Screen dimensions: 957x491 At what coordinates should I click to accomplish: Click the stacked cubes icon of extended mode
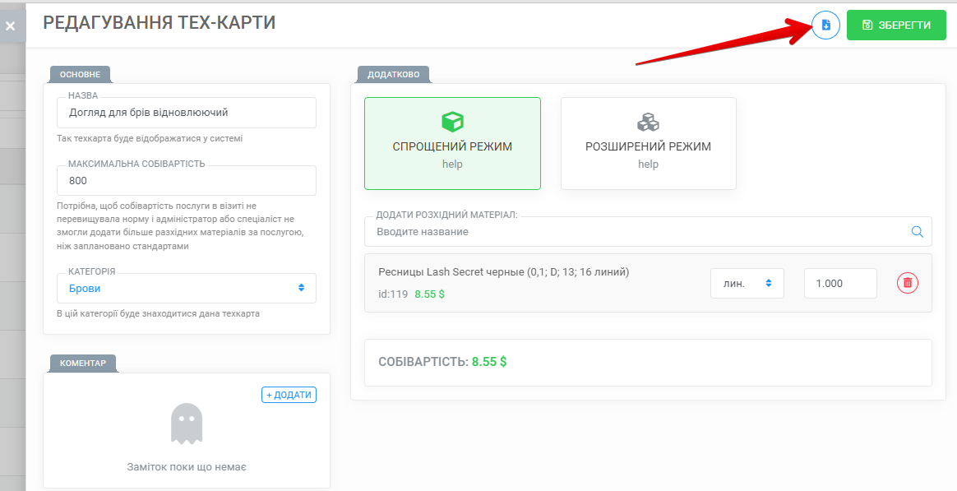point(648,123)
